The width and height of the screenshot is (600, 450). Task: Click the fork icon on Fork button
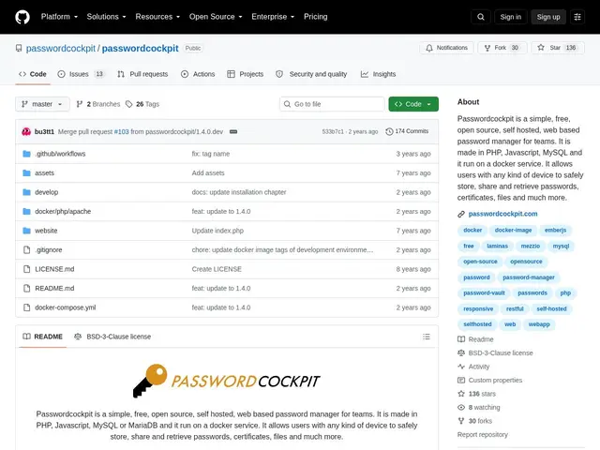pos(487,48)
